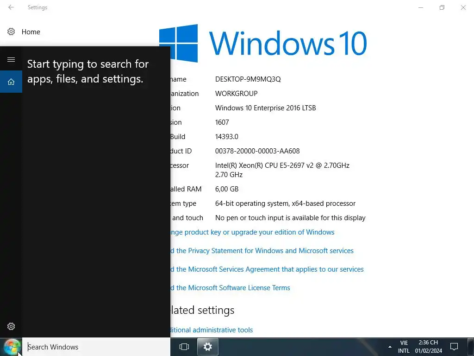Click the installed RAM 6,00 GB value
This screenshot has width=474, height=356.
(x=227, y=189)
